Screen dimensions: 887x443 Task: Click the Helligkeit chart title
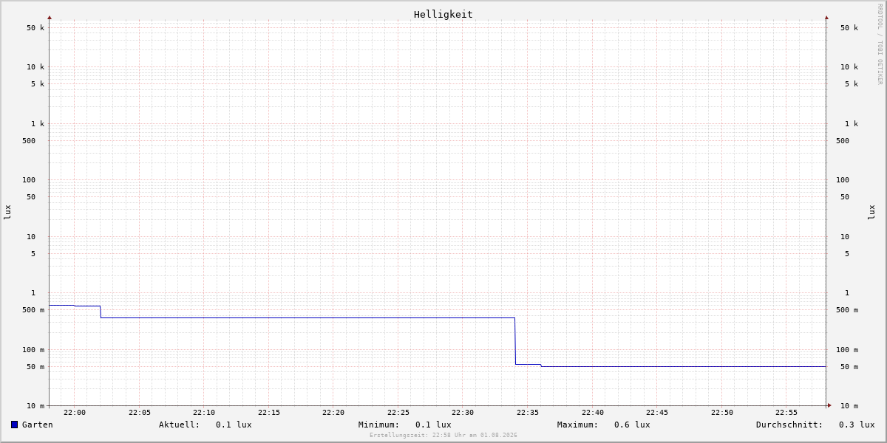coord(443,14)
